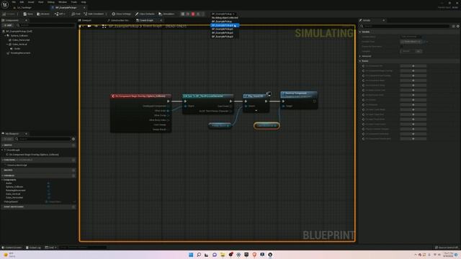Click the Unreal Engine logo icon
This screenshot has height=259, width=461.
(5, 5)
